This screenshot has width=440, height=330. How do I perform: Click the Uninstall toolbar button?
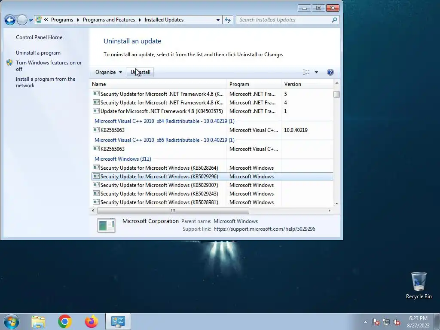140,72
